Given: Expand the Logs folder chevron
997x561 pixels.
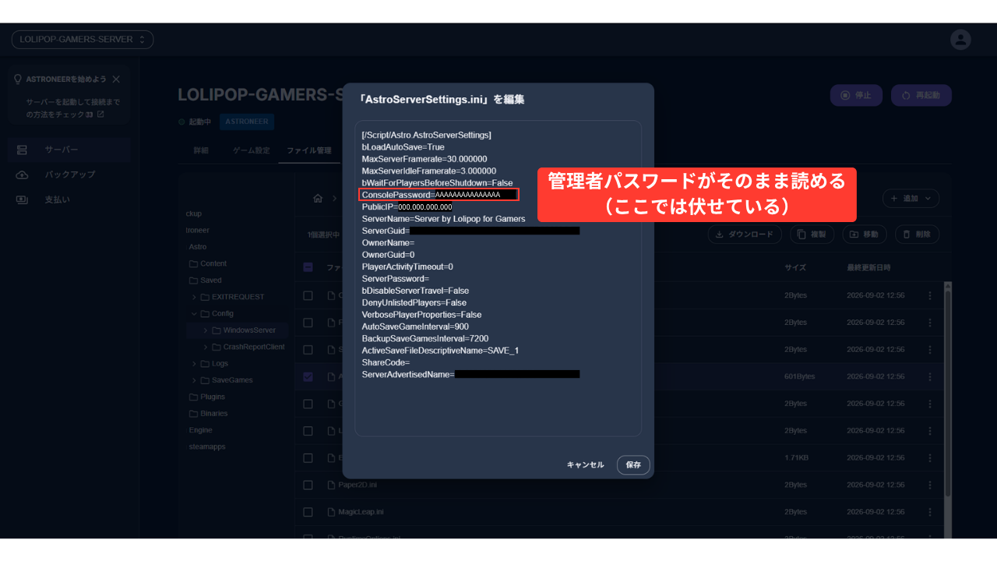Looking at the screenshot, I should pos(195,364).
